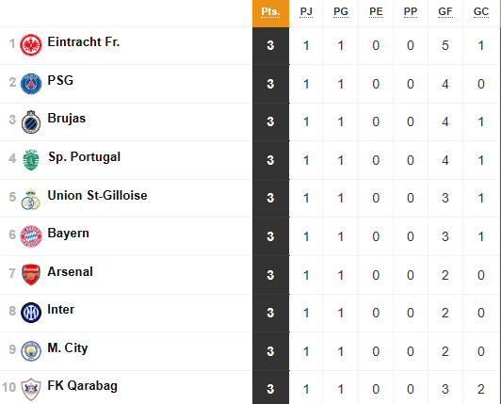The height and width of the screenshot is (404, 501).
Task: Open the FK Qarabag crest icon
Action: point(31,389)
